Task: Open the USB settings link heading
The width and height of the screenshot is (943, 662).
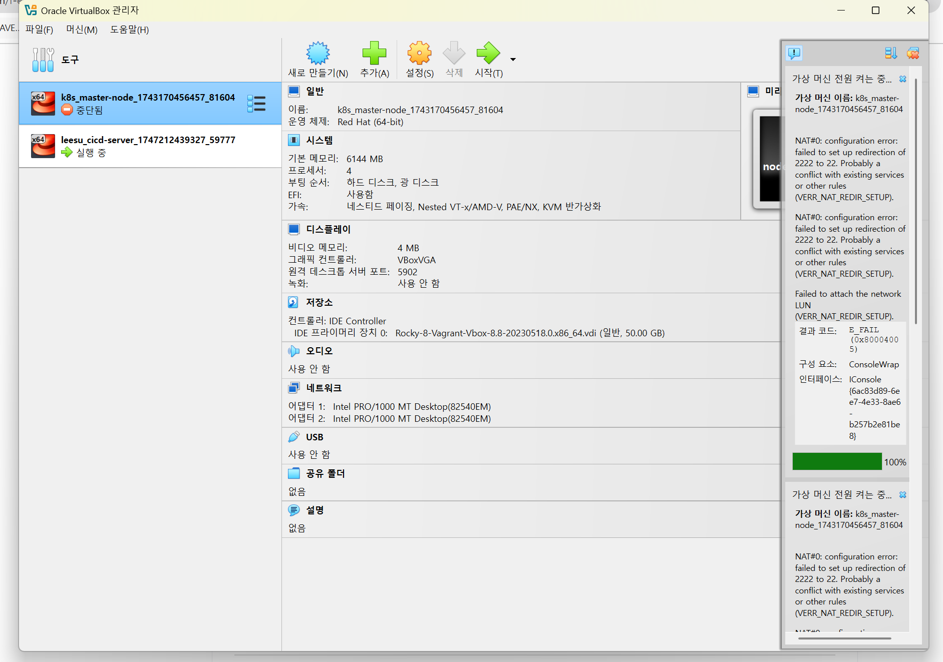Action: click(x=315, y=437)
